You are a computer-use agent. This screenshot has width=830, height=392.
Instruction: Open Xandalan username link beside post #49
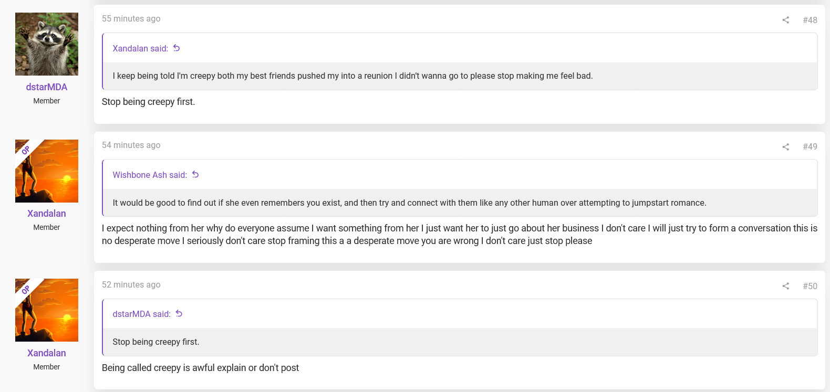47,214
